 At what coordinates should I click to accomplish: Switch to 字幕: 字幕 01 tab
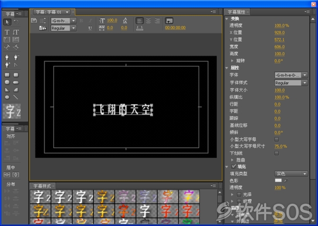[x=49, y=12]
